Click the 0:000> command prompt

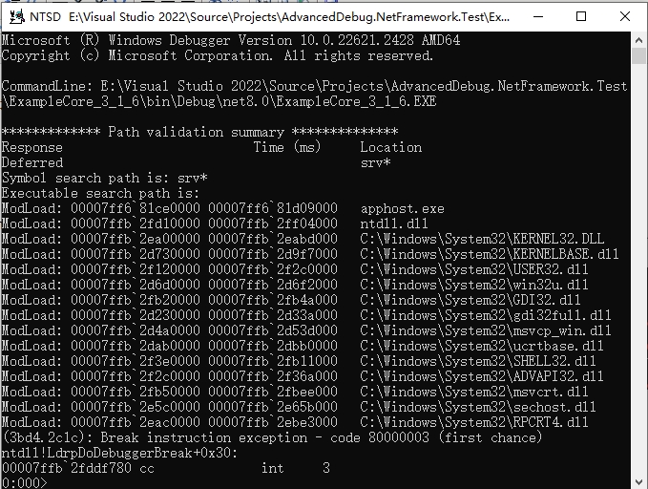[x=25, y=483]
